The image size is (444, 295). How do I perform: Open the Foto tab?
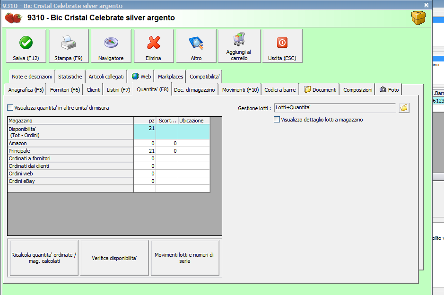(x=389, y=90)
